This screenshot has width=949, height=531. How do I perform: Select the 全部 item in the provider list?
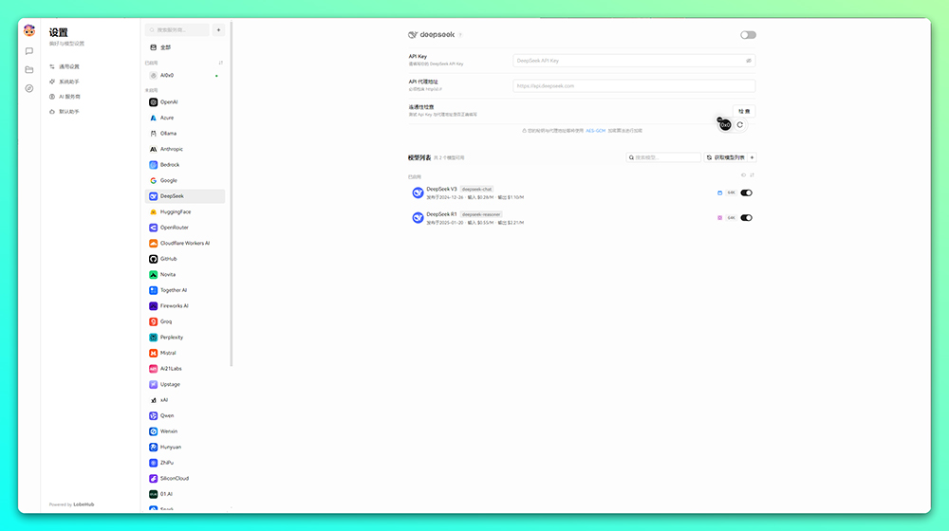185,47
